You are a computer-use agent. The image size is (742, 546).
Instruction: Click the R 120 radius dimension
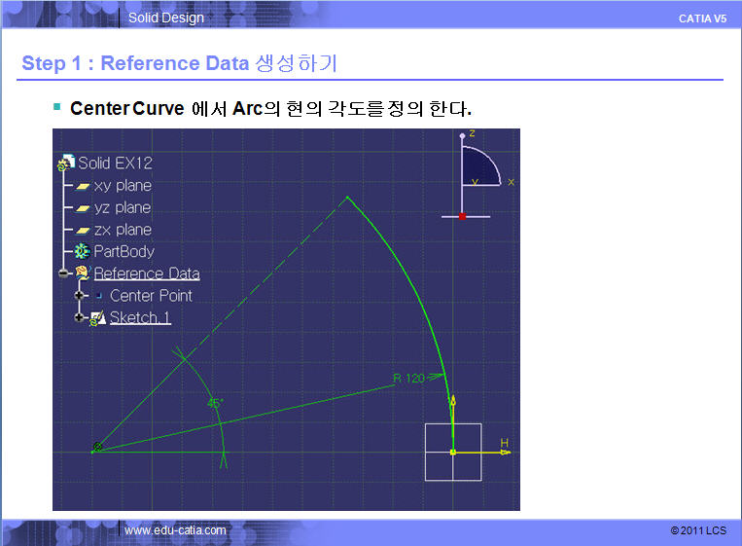tap(408, 378)
